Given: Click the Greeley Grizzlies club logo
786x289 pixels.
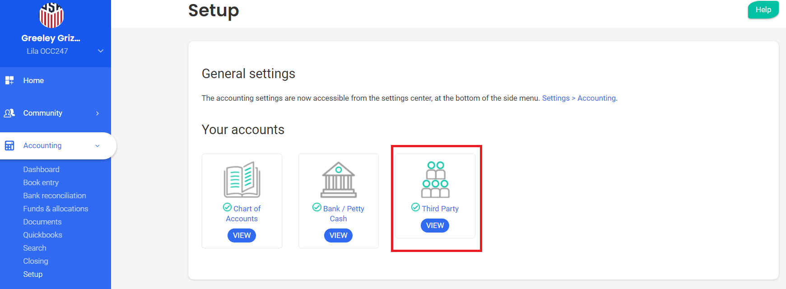Looking at the screenshot, I should [51, 14].
